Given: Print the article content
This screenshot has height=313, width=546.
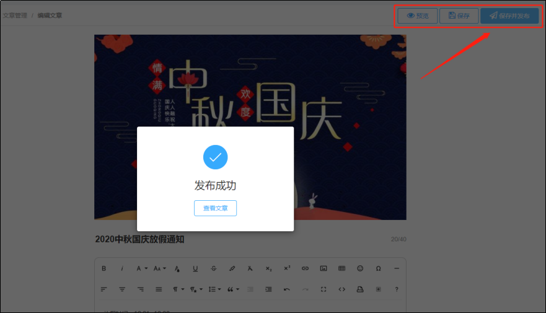Looking at the screenshot, I should [x=360, y=289].
